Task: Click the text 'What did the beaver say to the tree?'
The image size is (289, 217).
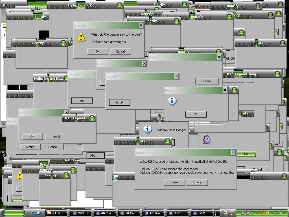Action: pos(117,34)
